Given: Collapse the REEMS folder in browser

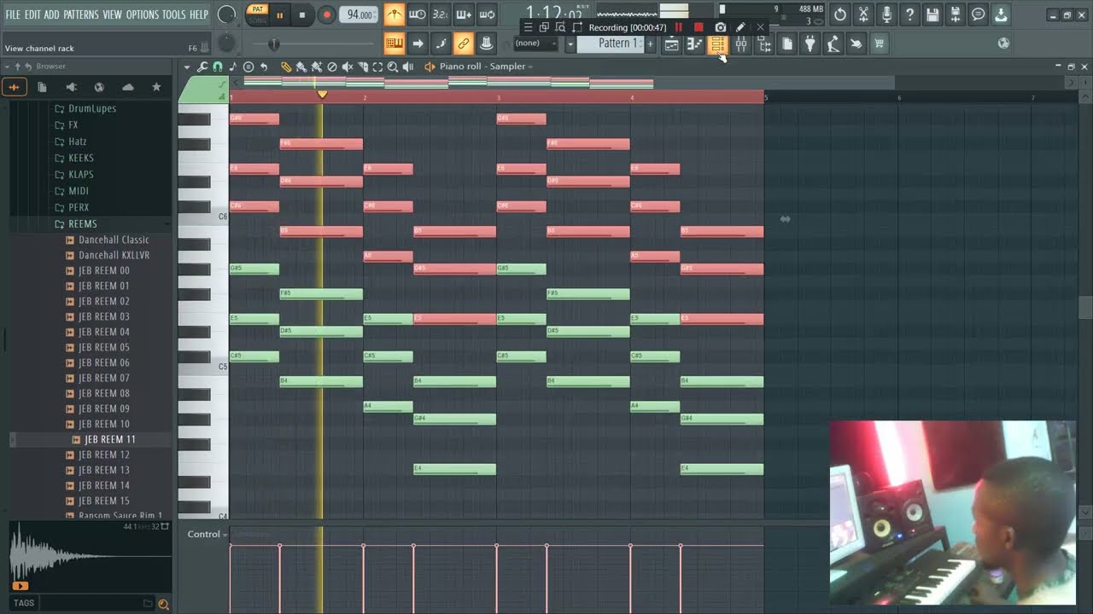Looking at the screenshot, I should click(82, 224).
